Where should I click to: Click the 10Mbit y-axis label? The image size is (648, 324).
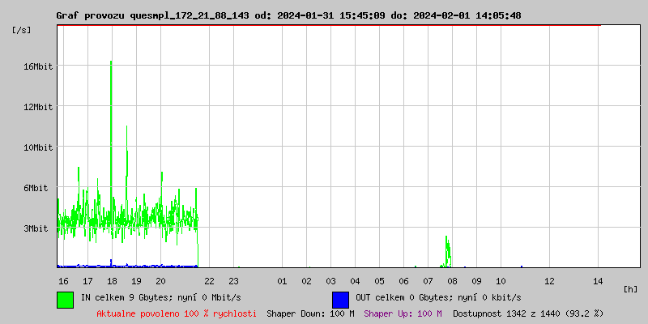[36, 147]
